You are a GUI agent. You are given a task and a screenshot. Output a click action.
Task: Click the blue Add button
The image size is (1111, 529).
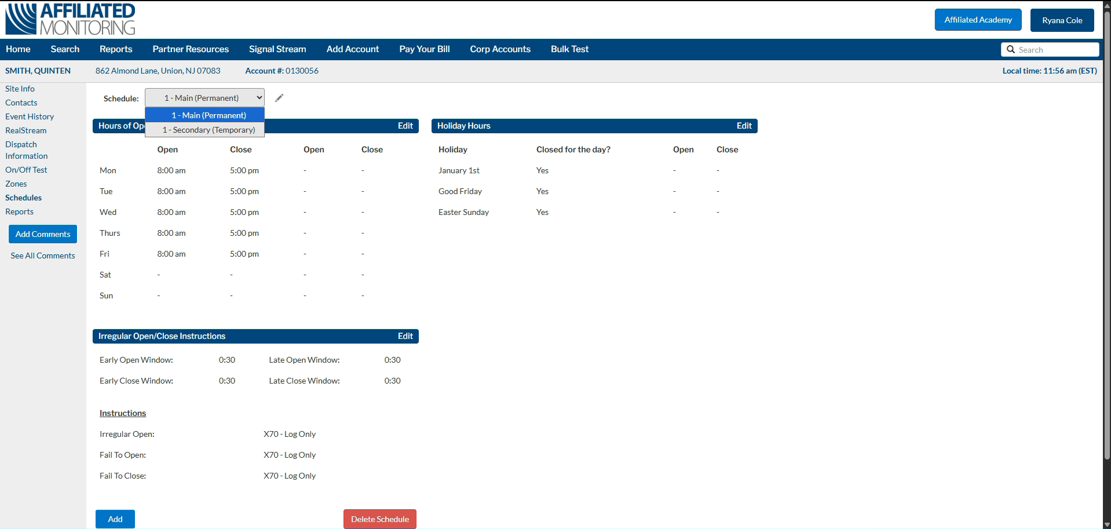click(x=115, y=519)
